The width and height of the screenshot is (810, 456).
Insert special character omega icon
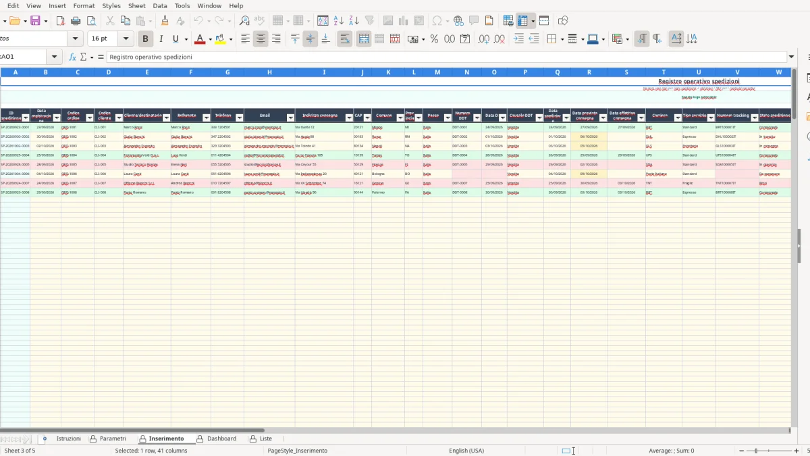coord(437,21)
